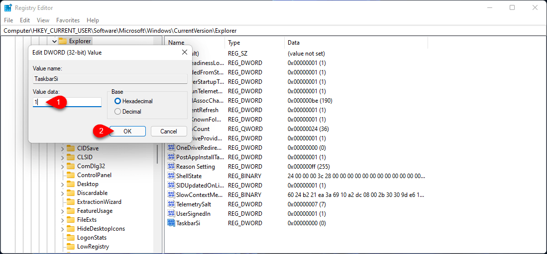Viewport: 547px width, 254px height.
Task: Open the Help menu
Action: click(93, 20)
